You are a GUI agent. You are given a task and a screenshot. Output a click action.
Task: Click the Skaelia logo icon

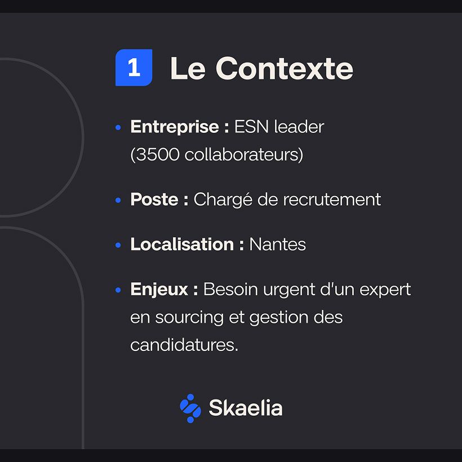coord(190,408)
